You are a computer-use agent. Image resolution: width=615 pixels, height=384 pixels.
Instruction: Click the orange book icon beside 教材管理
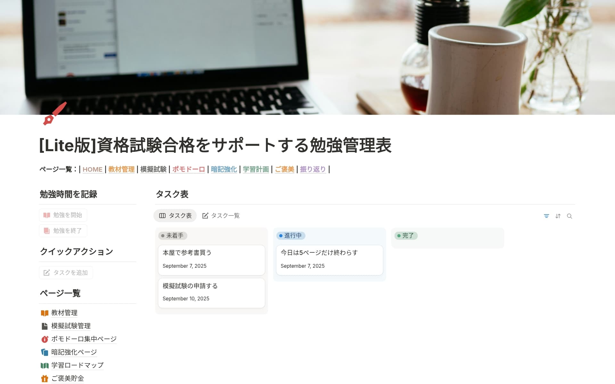coord(45,313)
